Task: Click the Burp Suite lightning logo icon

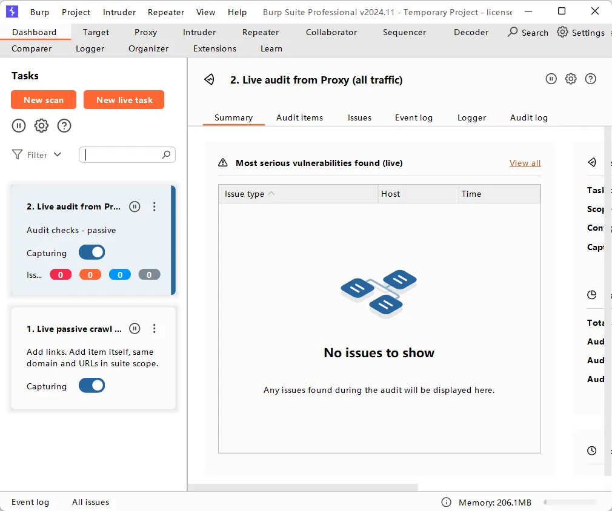Action: coord(12,12)
